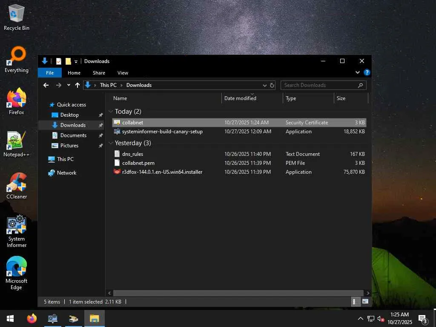The height and width of the screenshot is (327, 436).
Task: Click the Up one level arrow
Action: (77, 85)
